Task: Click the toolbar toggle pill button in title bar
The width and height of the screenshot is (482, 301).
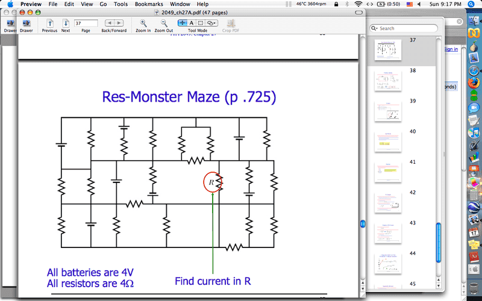Action: [x=358, y=13]
